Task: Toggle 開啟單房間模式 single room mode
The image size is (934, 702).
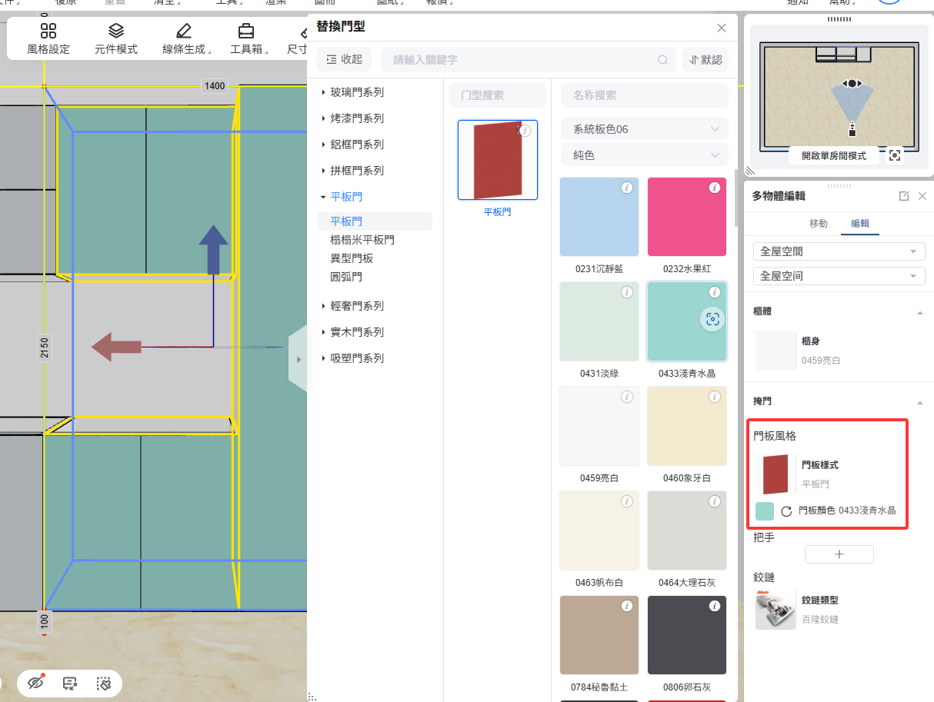Action: 833,155
